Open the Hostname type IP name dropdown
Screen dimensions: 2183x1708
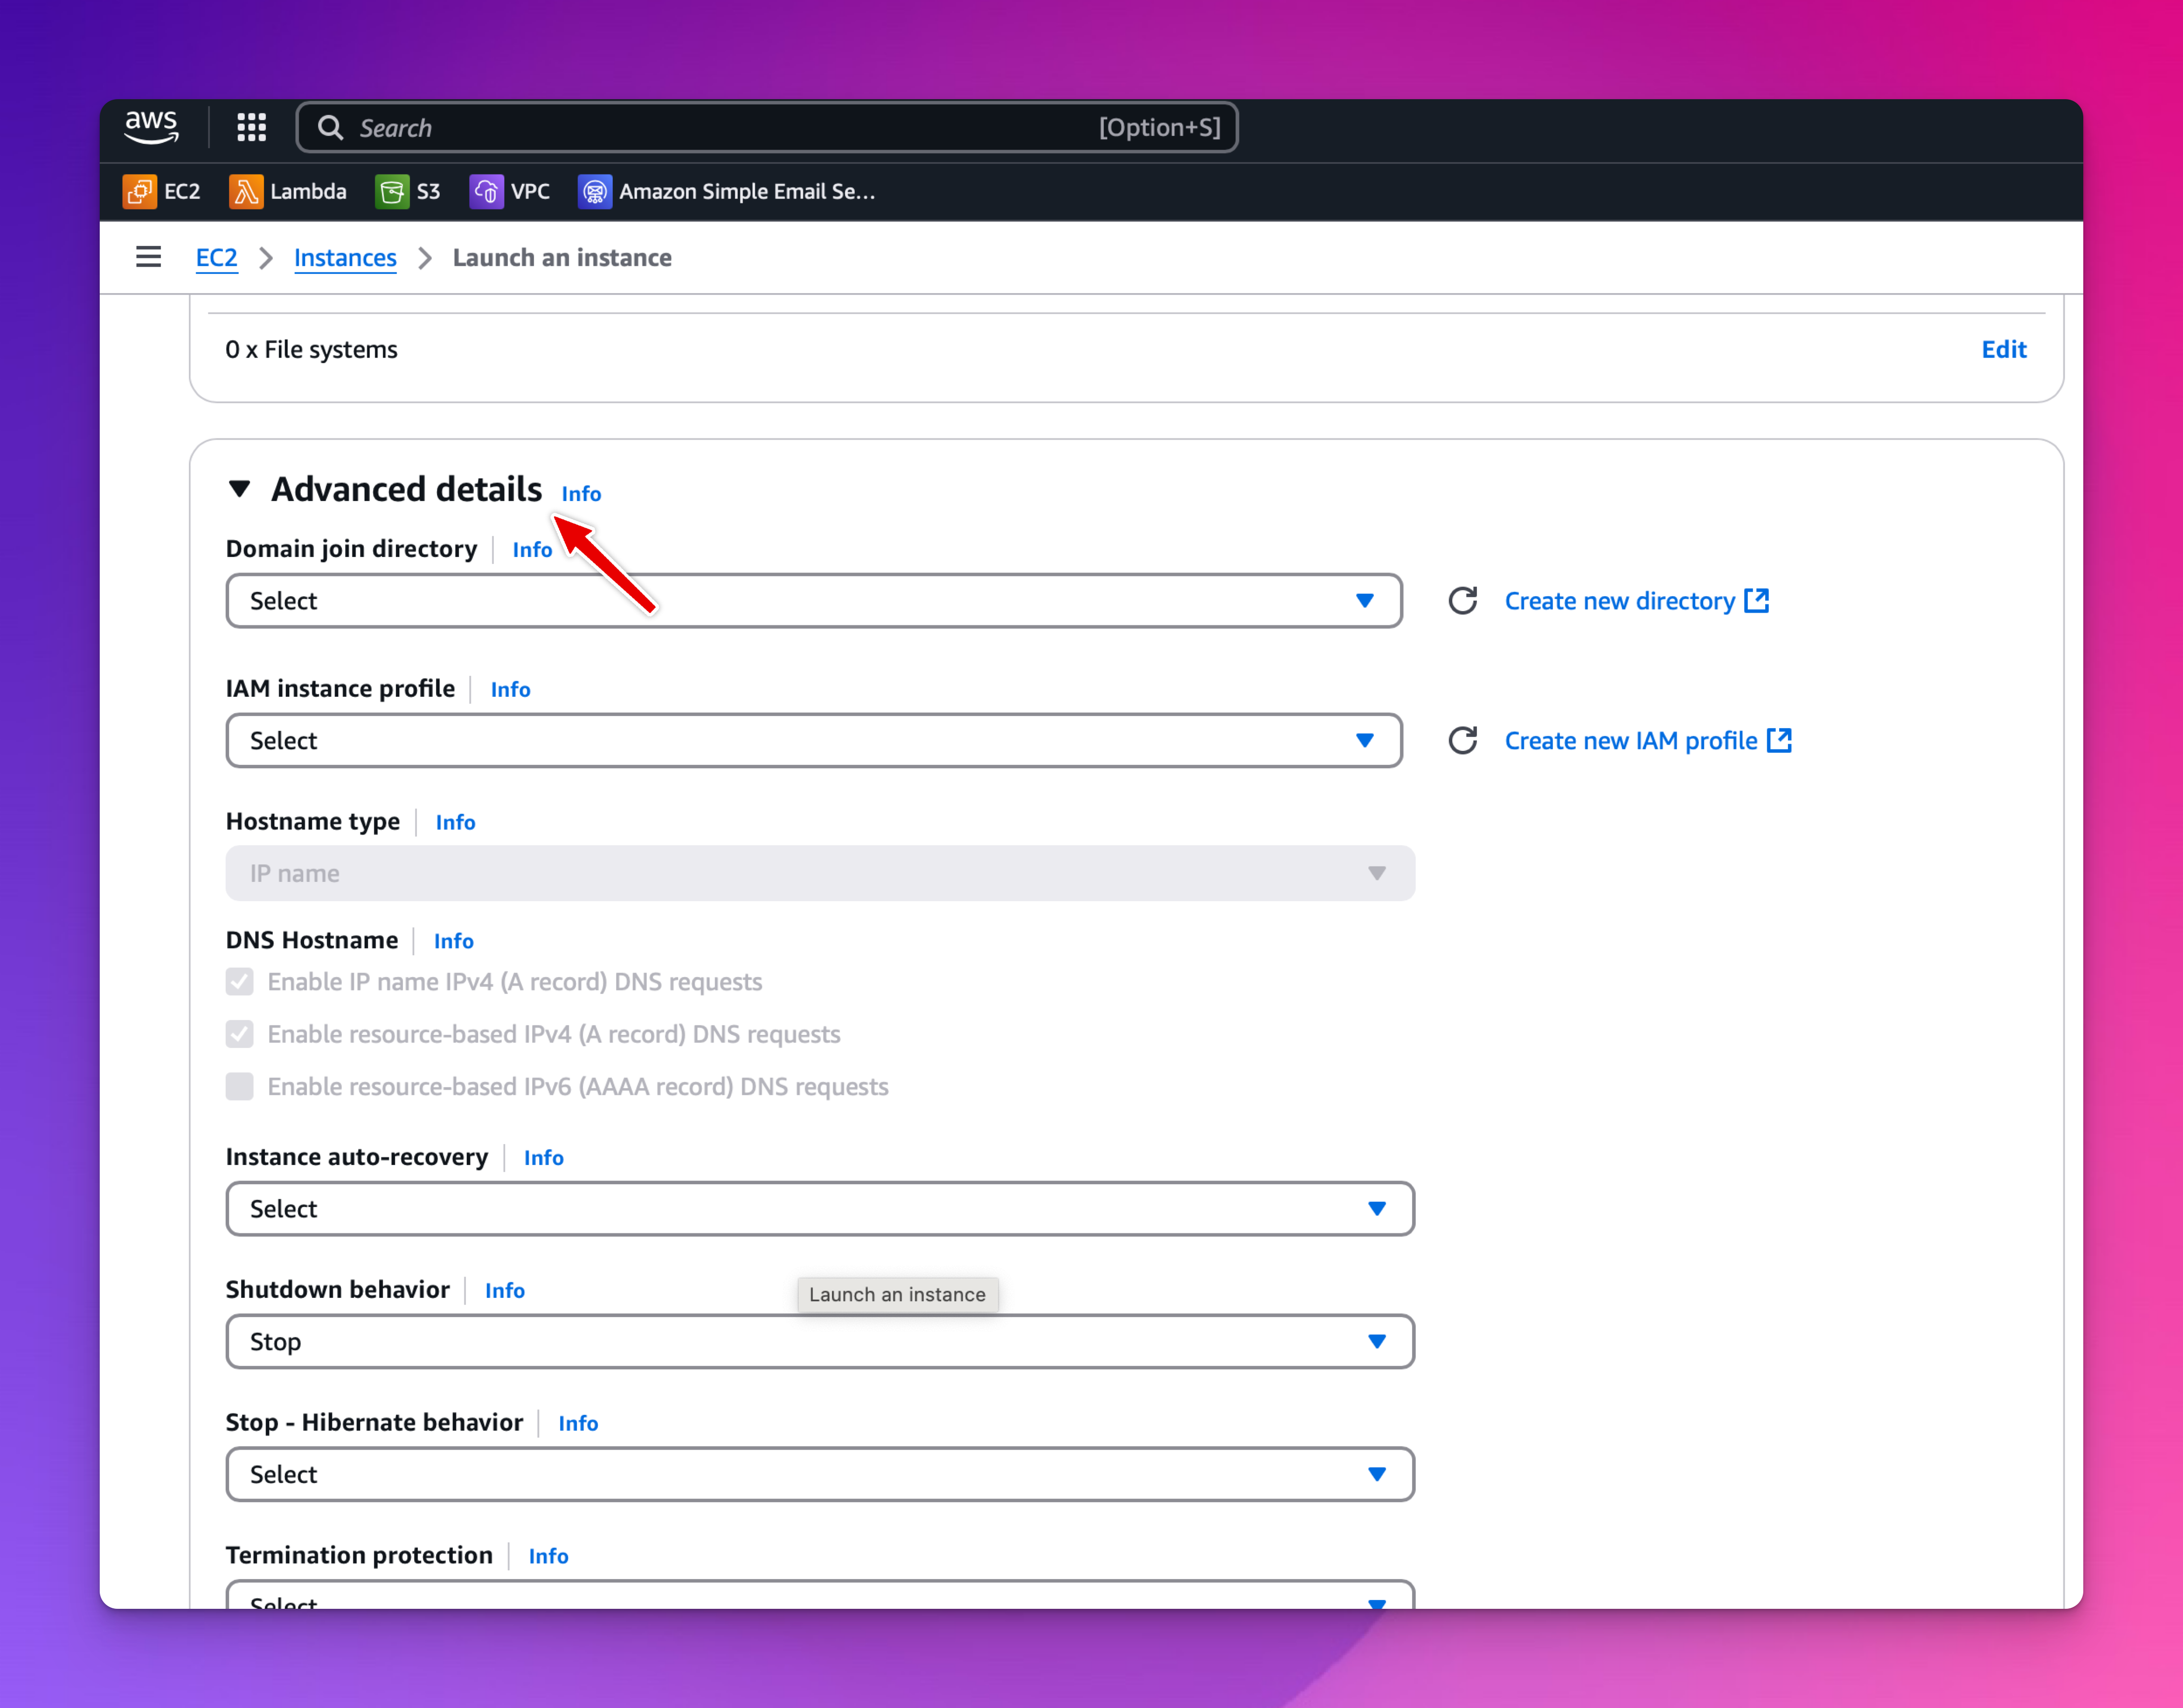click(x=820, y=873)
